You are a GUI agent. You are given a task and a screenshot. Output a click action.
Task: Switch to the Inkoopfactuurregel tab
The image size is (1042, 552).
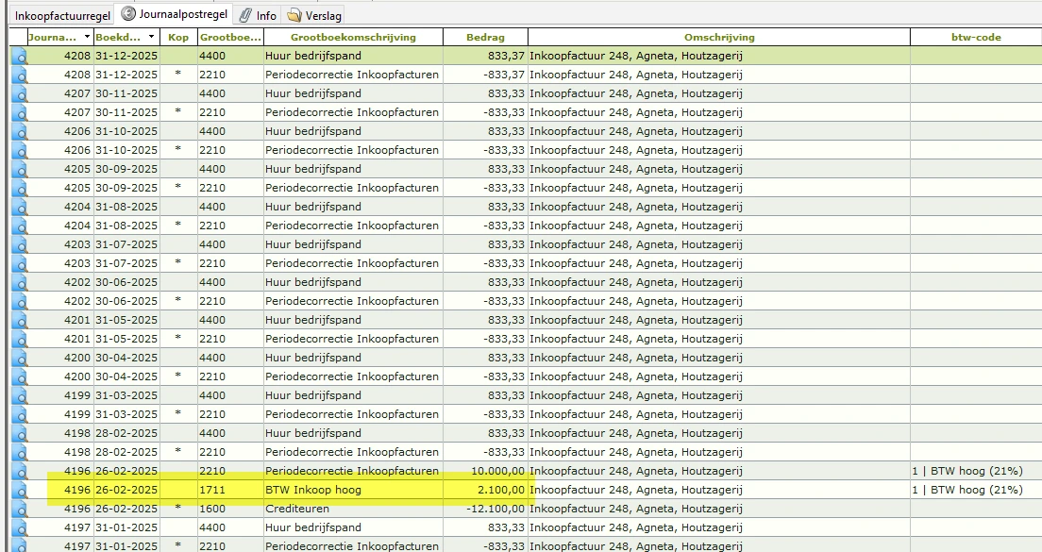click(x=62, y=15)
